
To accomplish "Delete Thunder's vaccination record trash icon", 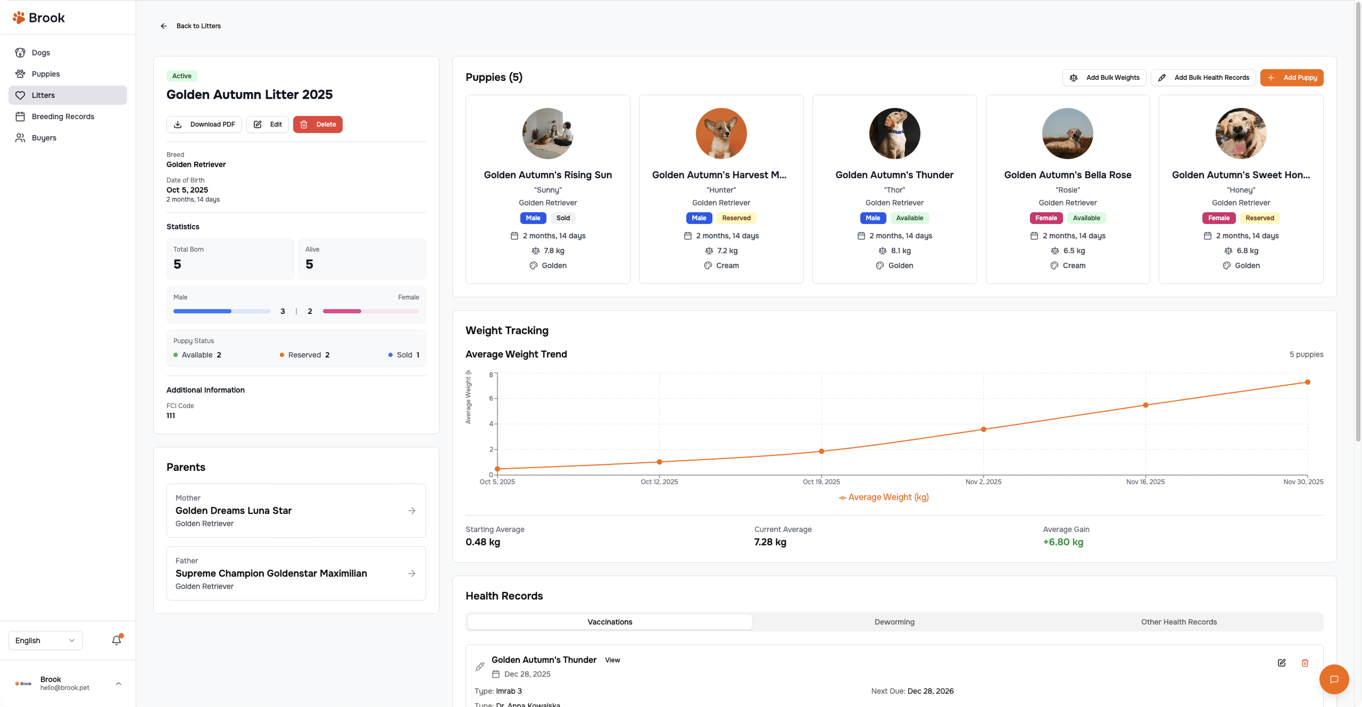I will 1305,663.
